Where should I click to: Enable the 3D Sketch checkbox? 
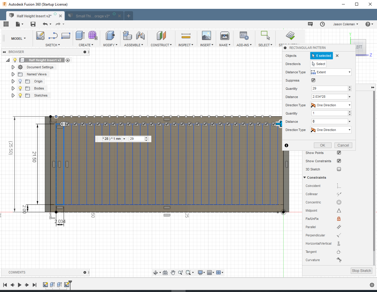pos(339,169)
